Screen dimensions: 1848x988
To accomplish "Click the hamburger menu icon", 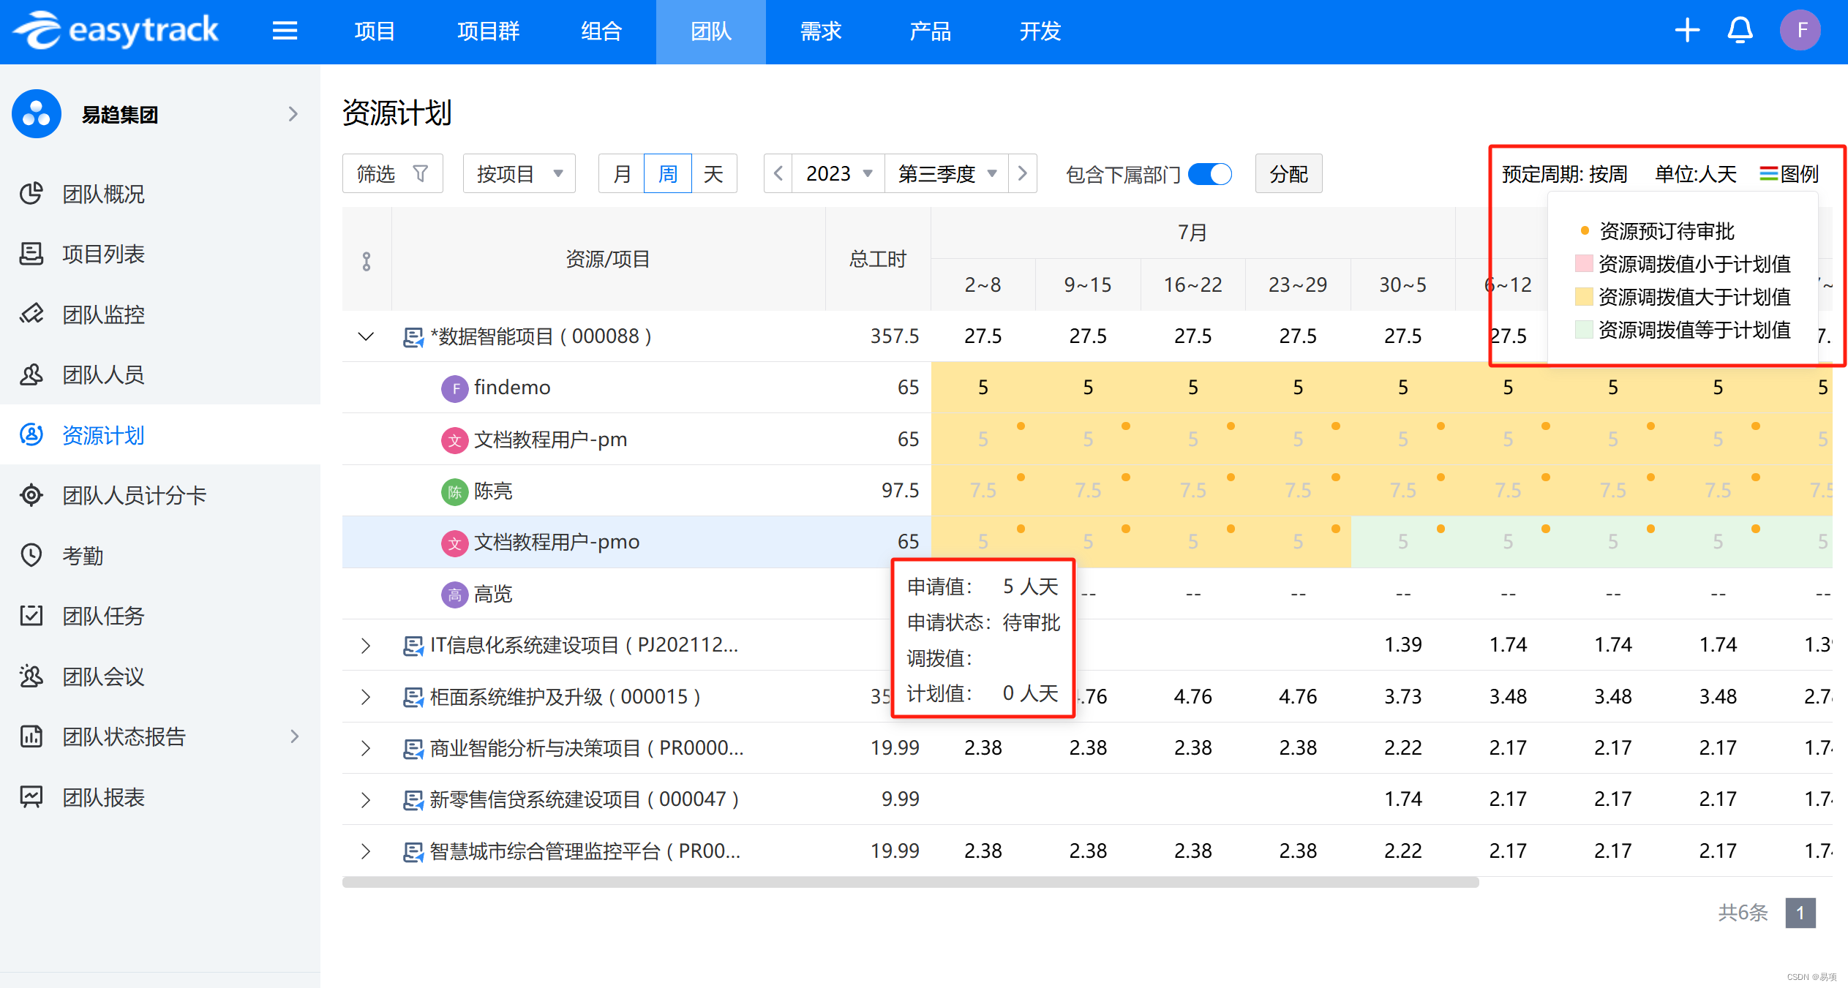I will [x=285, y=31].
